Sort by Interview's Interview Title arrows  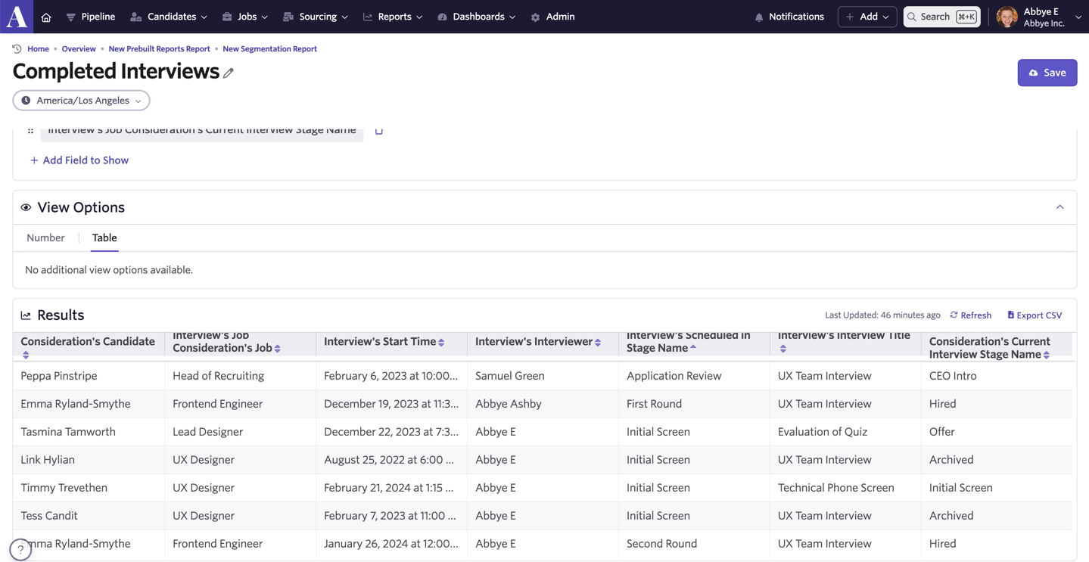click(x=783, y=349)
